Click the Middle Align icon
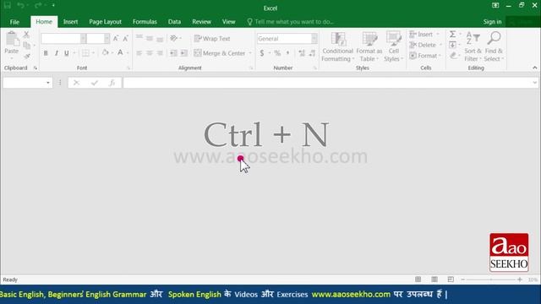The height and width of the screenshot is (304, 541). 150,38
